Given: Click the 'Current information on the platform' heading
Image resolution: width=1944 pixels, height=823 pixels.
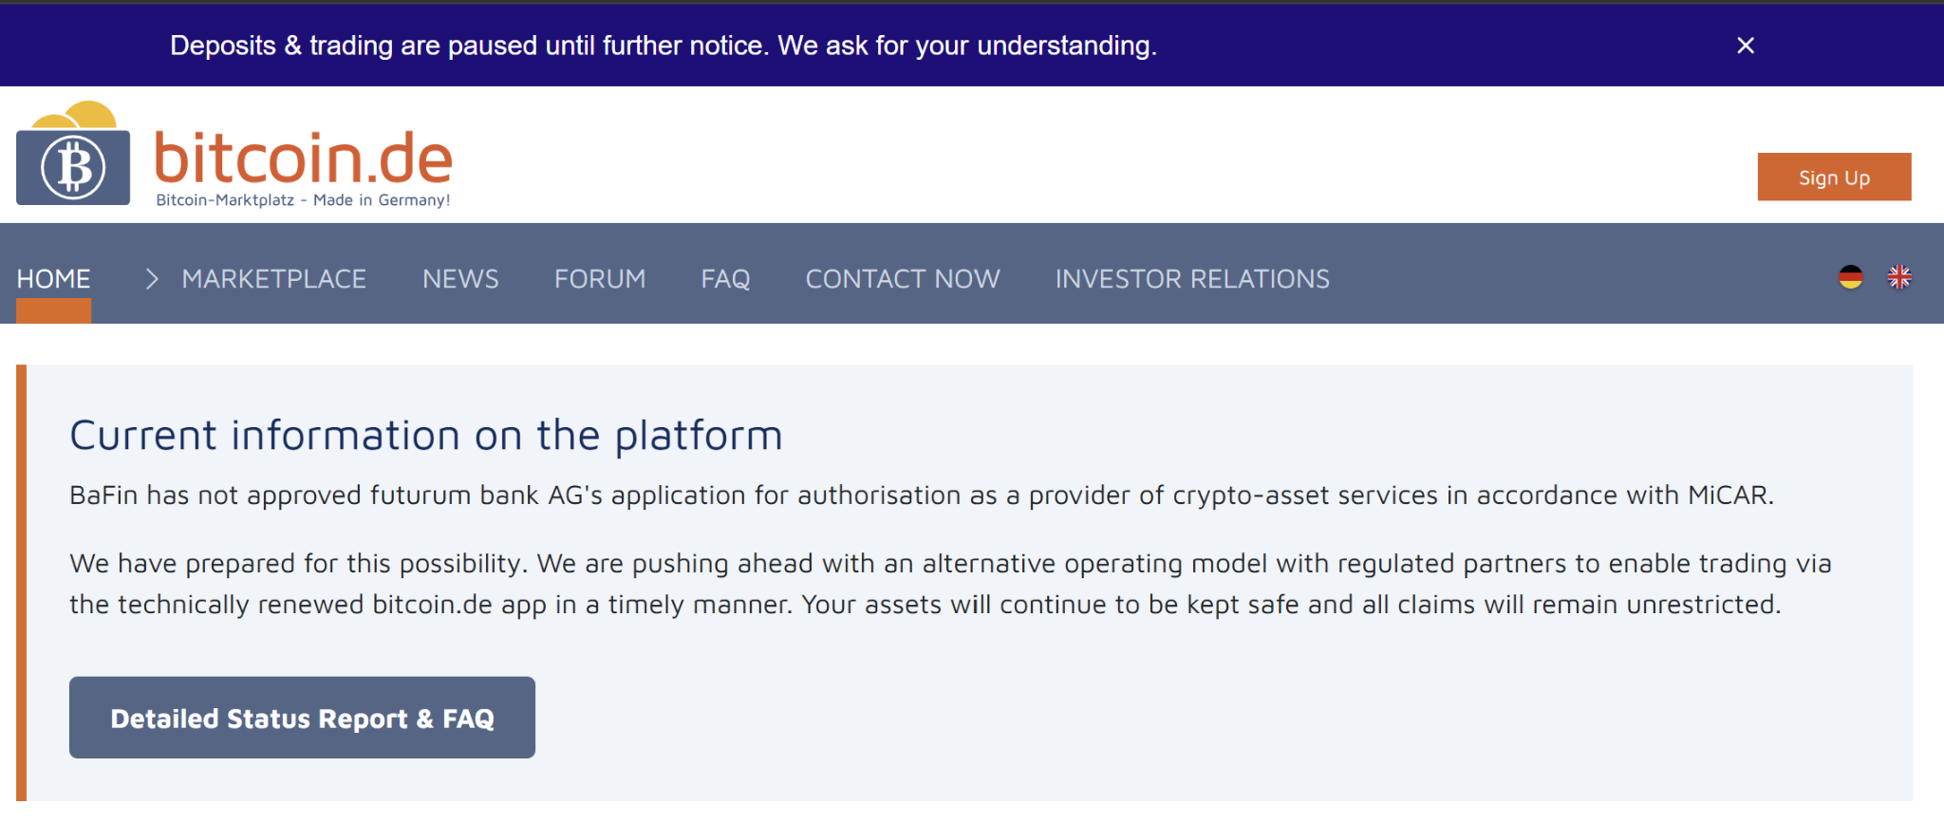Looking at the screenshot, I should pos(426,436).
